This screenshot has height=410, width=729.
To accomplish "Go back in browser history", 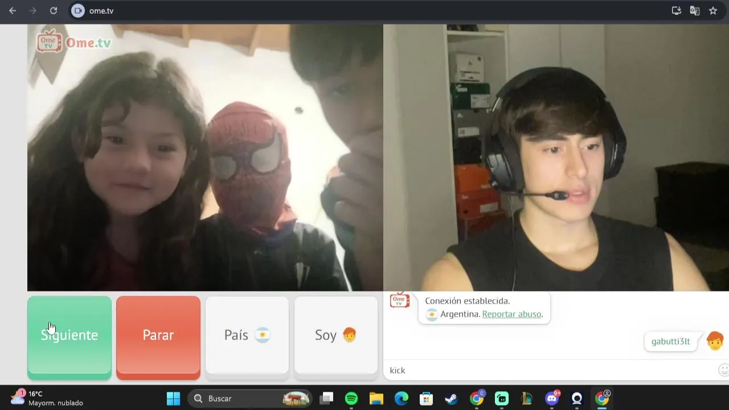I will 13,10.
